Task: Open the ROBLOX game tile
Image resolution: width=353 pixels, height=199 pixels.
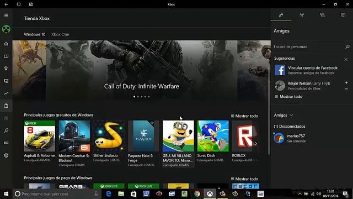Action: [244, 142]
